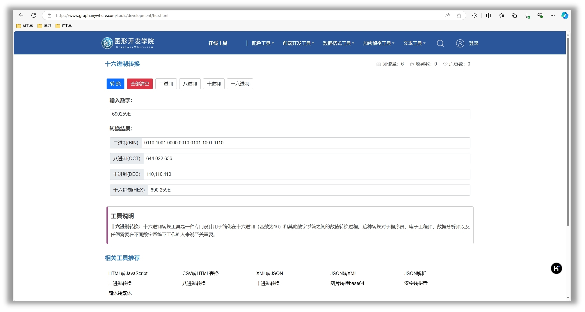Open the collections icon
Image resolution: width=585 pixels, height=312 pixels.
point(514,15)
